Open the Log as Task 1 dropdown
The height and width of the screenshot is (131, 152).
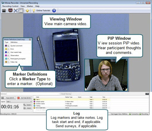point(19,102)
